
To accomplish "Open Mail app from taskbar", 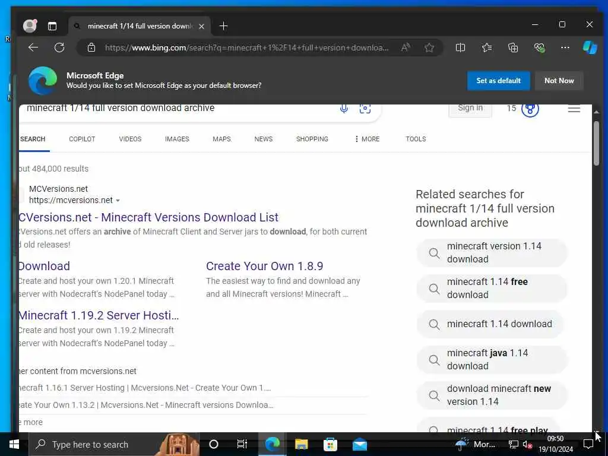I will 359,444.
